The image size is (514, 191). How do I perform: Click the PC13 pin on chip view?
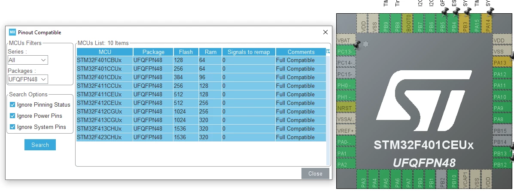click(346, 52)
